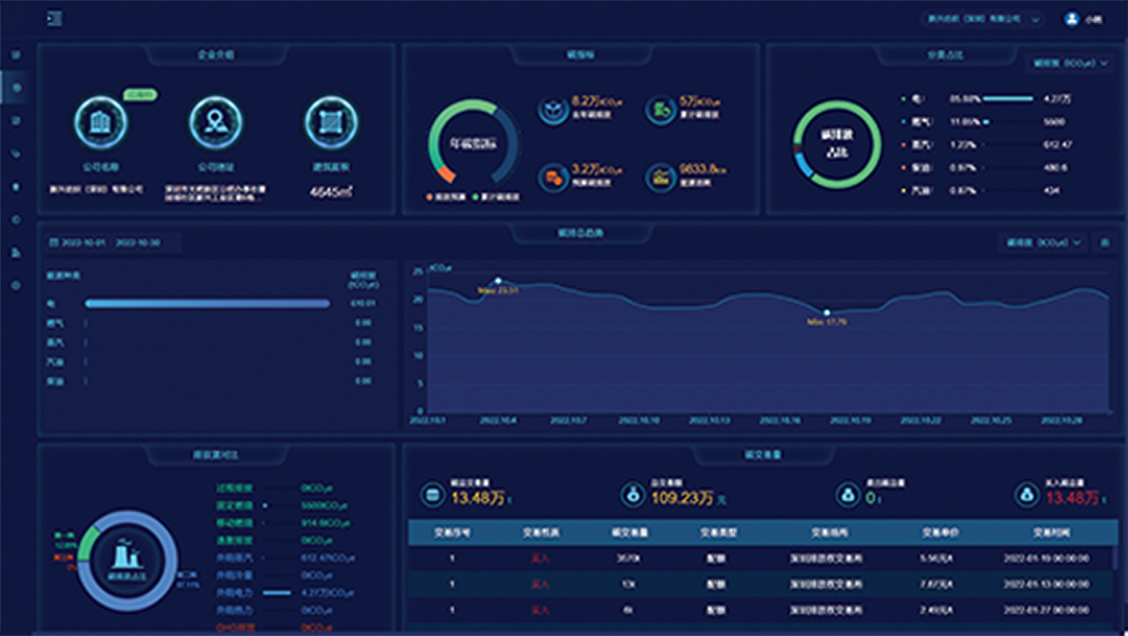Viewport: 1128px width, 636px height.
Task: Click the company name building icon
Action: pos(99,122)
